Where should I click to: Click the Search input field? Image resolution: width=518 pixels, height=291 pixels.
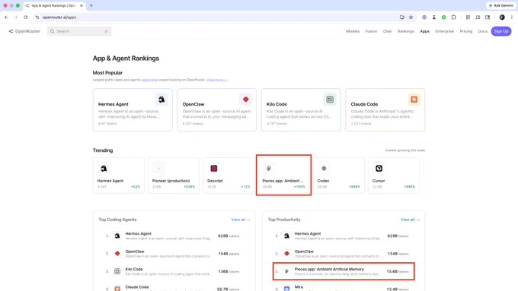click(79, 31)
